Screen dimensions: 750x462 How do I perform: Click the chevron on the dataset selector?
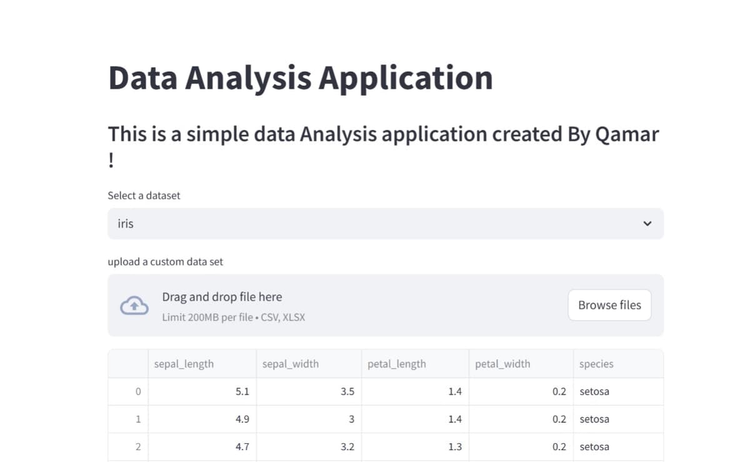647,223
